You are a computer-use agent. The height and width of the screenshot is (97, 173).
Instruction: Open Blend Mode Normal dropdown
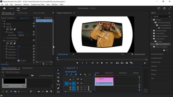coord(24,35)
